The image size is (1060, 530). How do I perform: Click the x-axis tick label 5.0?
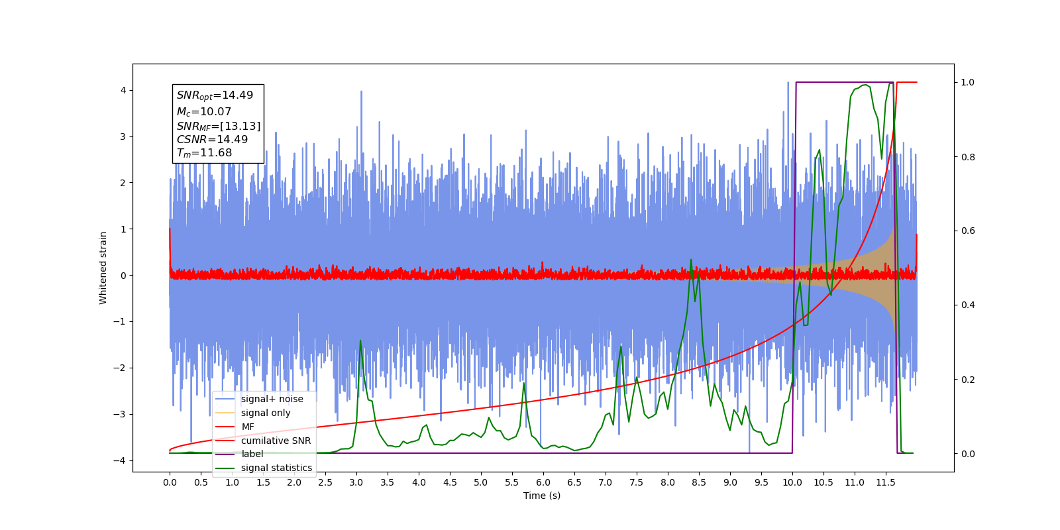pos(481,482)
